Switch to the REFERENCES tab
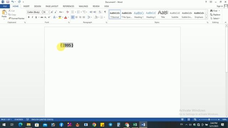Viewport: 228px width, 128px height. pos(68,6)
